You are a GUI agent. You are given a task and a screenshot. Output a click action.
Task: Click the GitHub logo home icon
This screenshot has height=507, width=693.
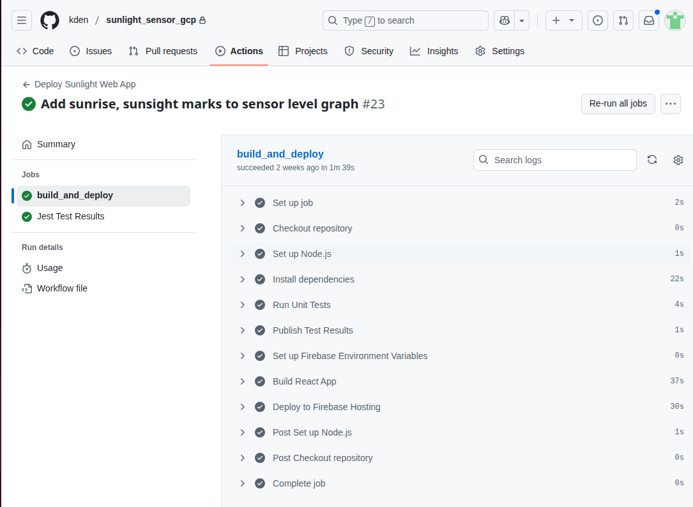tap(50, 20)
